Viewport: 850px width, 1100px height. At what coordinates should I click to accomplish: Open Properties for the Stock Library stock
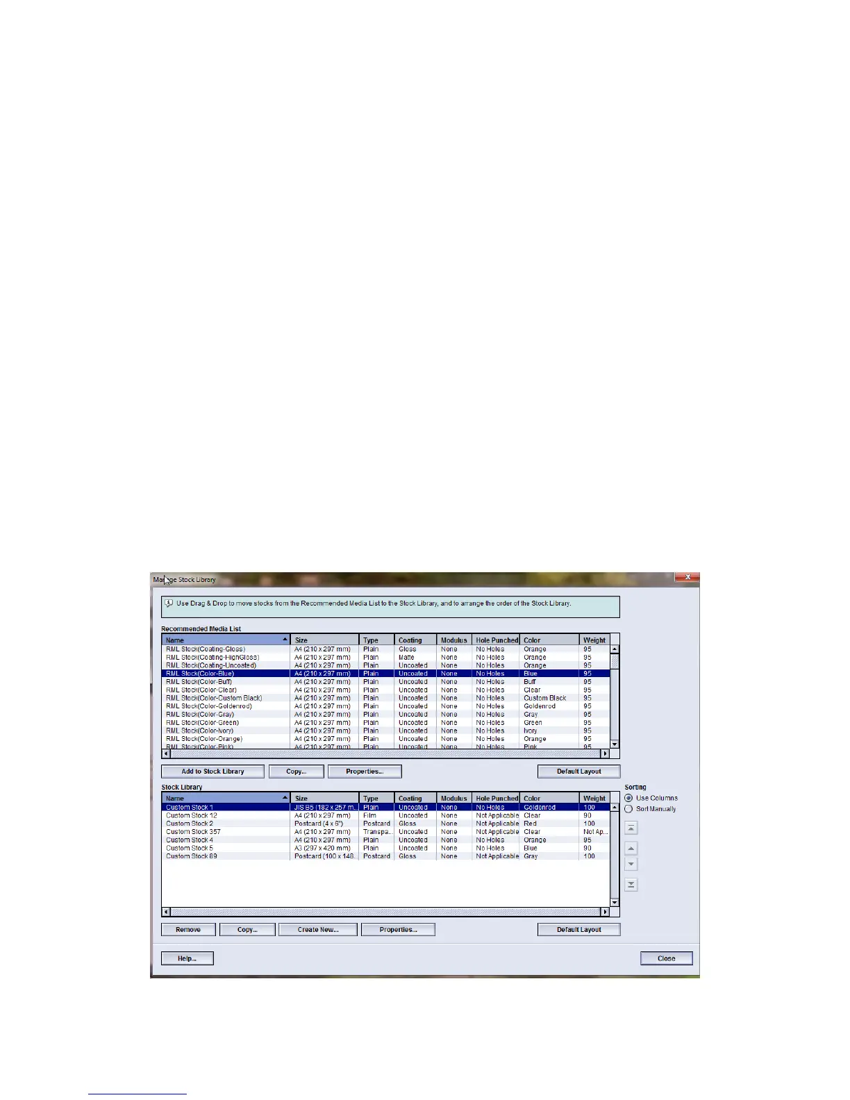(398, 930)
